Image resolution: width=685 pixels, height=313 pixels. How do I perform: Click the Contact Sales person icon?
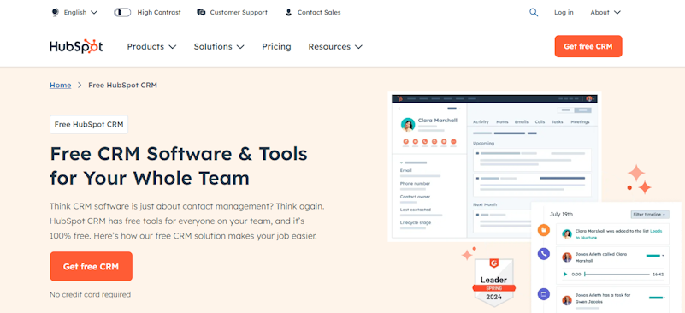[x=288, y=12]
